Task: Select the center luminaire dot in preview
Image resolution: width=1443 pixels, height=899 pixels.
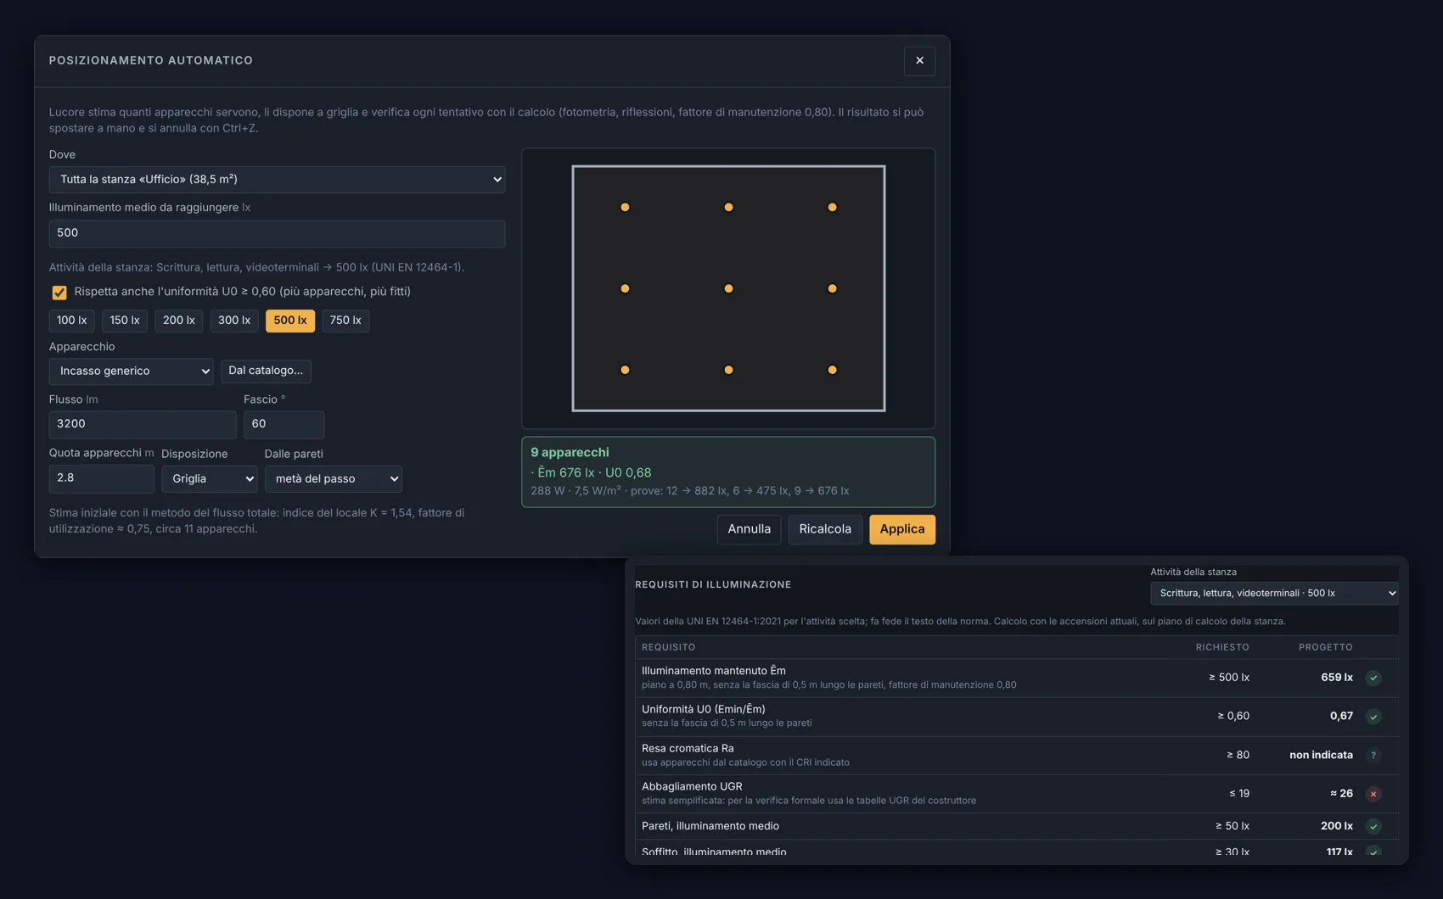Action: 728,288
